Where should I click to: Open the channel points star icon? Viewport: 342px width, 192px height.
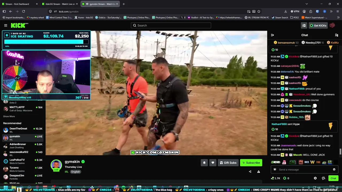tap(324, 178)
